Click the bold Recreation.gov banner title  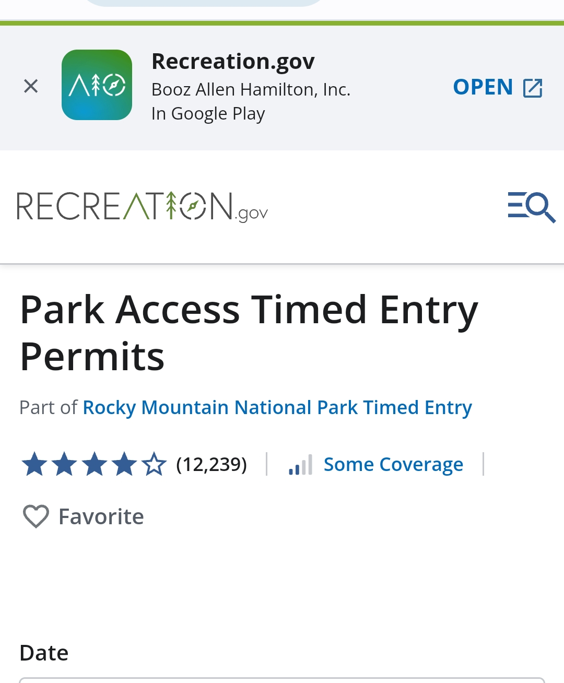click(x=233, y=62)
